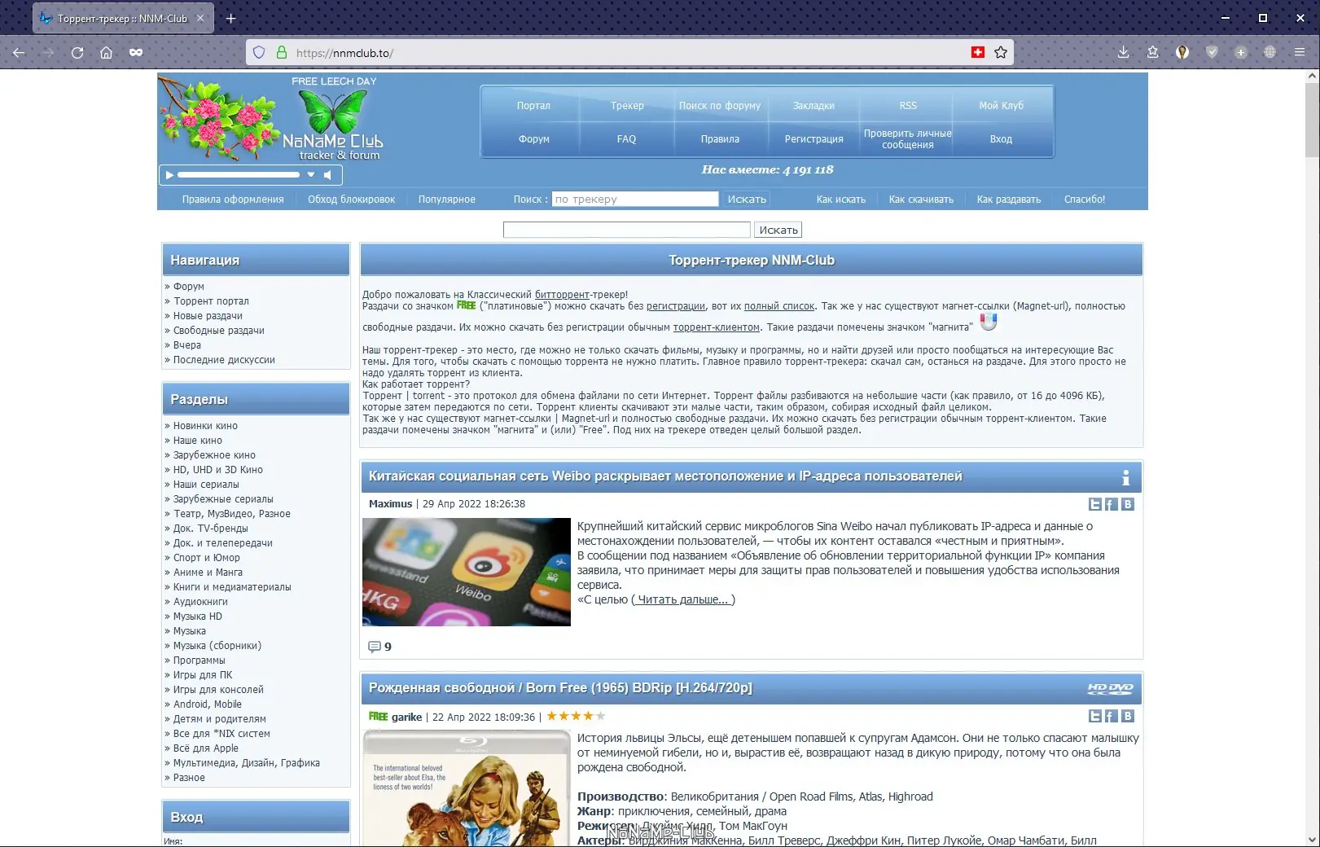The image size is (1320, 847).
Task: Click the info icon on Weibo article header
Action: (1126, 477)
